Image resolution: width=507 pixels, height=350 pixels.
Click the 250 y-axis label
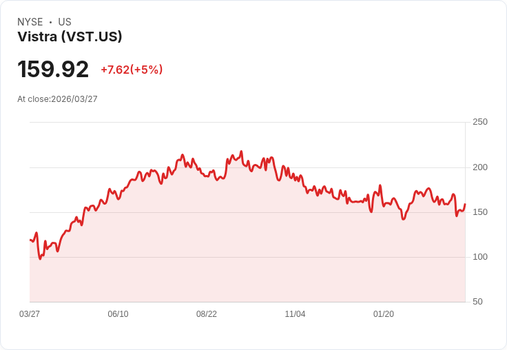coord(479,122)
